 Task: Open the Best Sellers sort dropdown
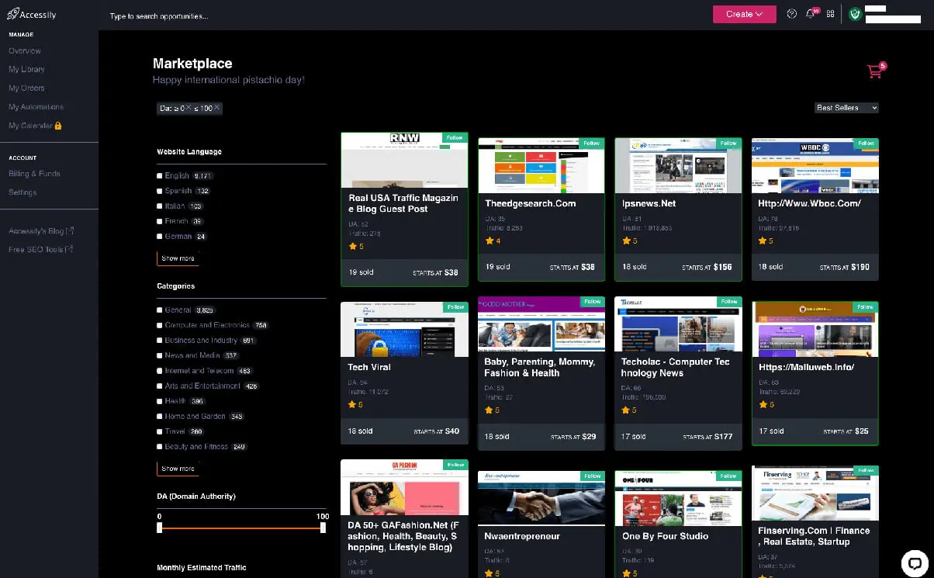coord(846,108)
